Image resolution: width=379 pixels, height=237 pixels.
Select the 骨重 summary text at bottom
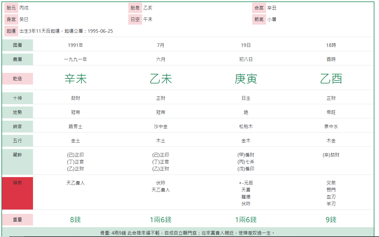click(189, 232)
